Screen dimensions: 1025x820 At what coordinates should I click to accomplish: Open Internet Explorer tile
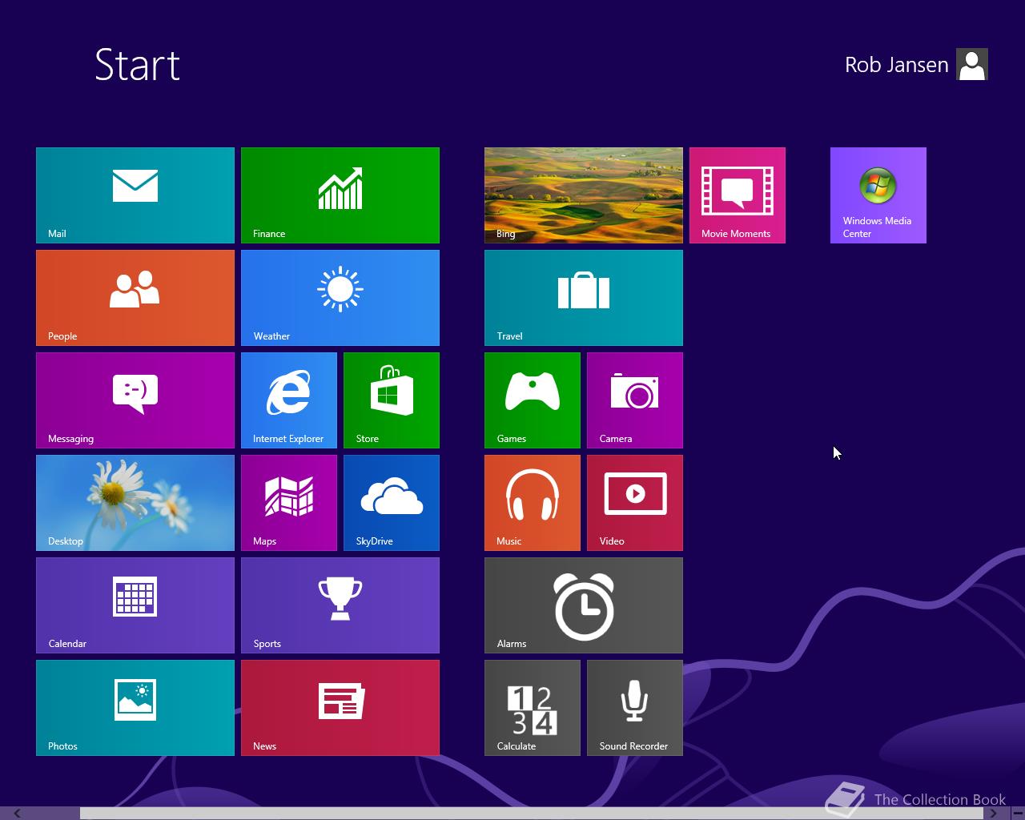tap(289, 400)
